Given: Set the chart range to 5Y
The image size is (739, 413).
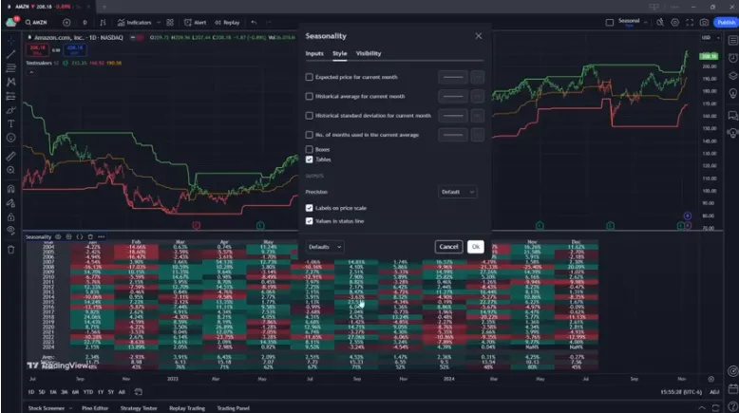Looking at the screenshot, I should [111, 392].
